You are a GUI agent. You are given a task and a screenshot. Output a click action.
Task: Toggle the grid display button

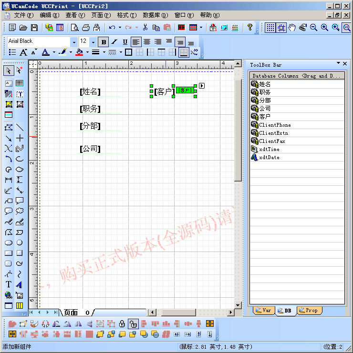coord(270,28)
